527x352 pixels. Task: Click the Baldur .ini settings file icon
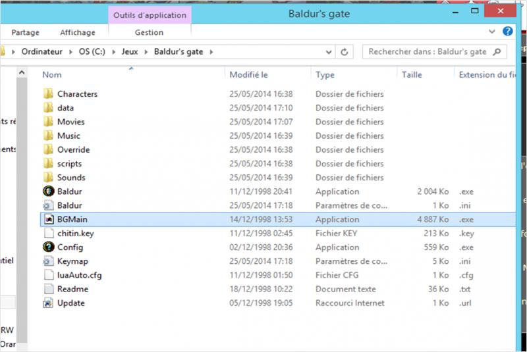tap(48, 205)
